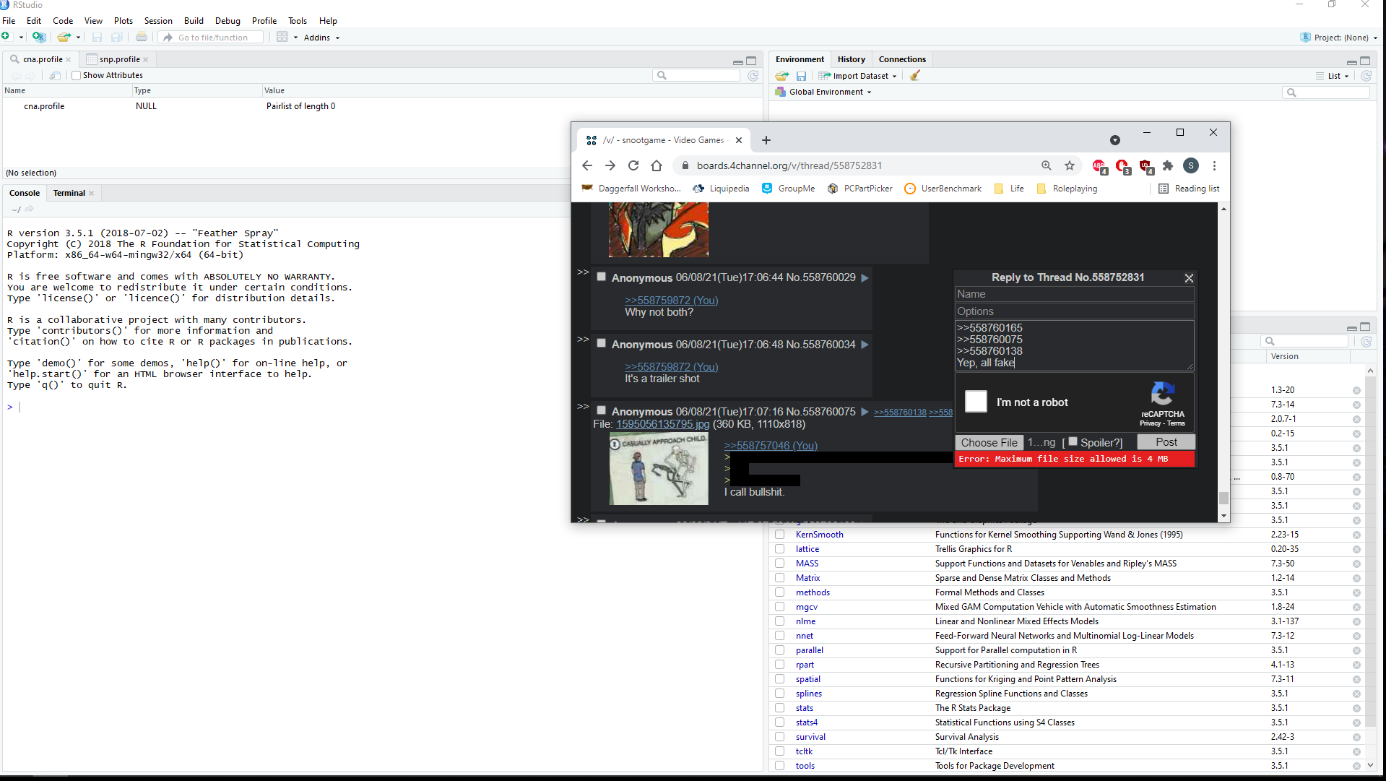Image resolution: width=1386 pixels, height=781 pixels.
Task: Click the Post button in reply form
Action: pos(1166,442)
